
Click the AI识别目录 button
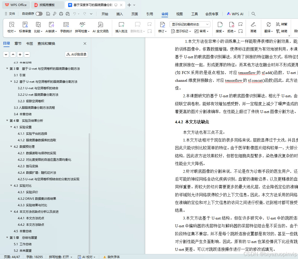tap(76, 54)
